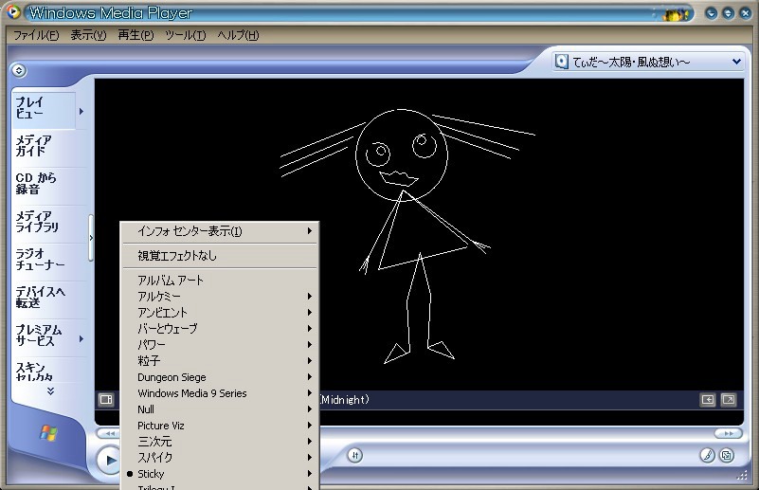Open the ファイル(F) menu
This screenshot has width=759, height=490.
pyautogui.click(x=36, y=35)
